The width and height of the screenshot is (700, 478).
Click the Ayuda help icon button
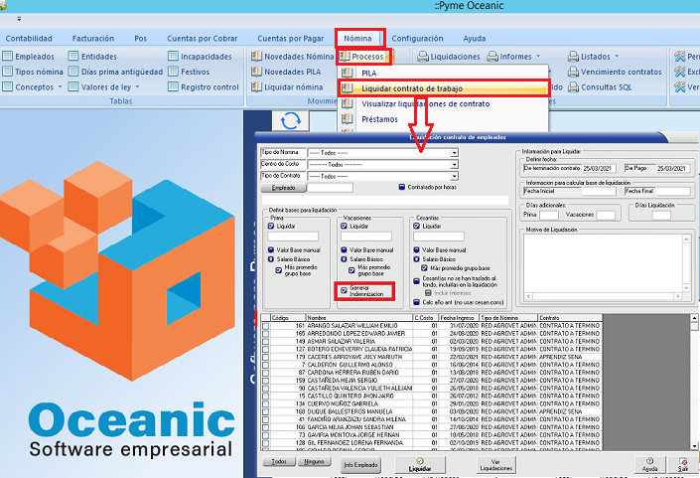coord(649,463)
